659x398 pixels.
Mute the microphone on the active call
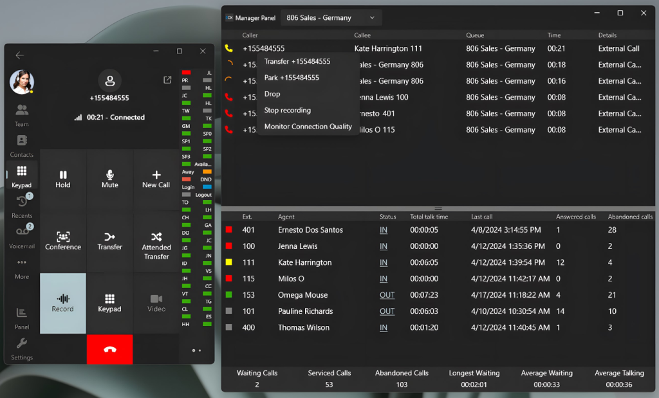point(109,180)
